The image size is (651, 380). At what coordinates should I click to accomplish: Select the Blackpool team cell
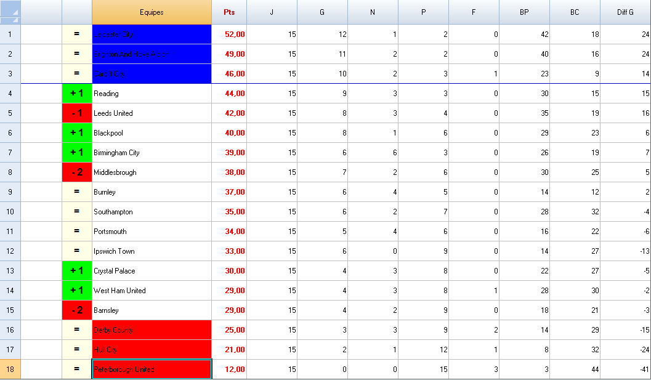152,133
